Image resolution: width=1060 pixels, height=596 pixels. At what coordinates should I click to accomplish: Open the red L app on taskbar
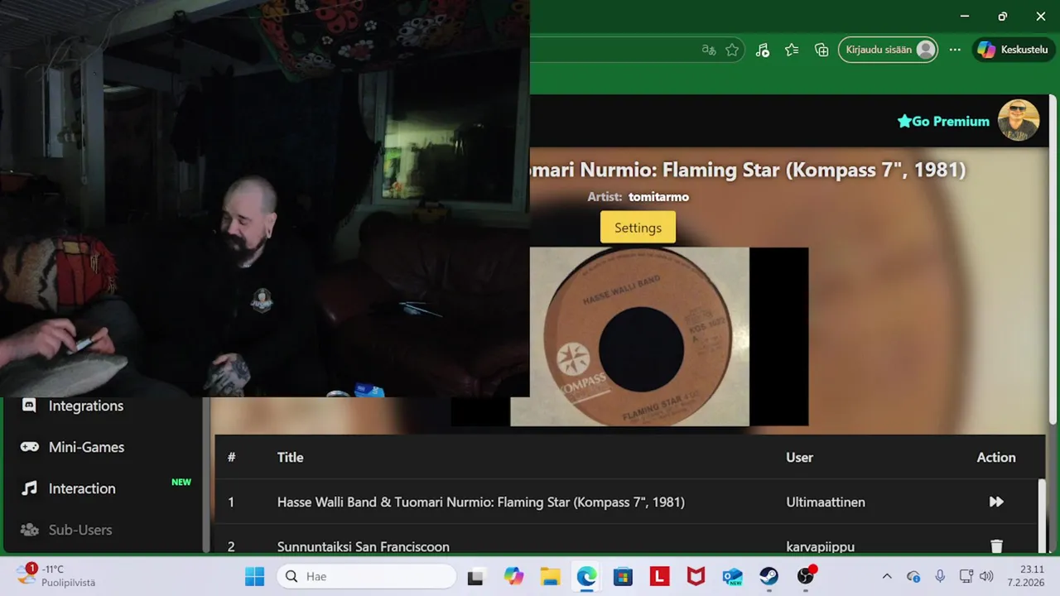point(659,576)
